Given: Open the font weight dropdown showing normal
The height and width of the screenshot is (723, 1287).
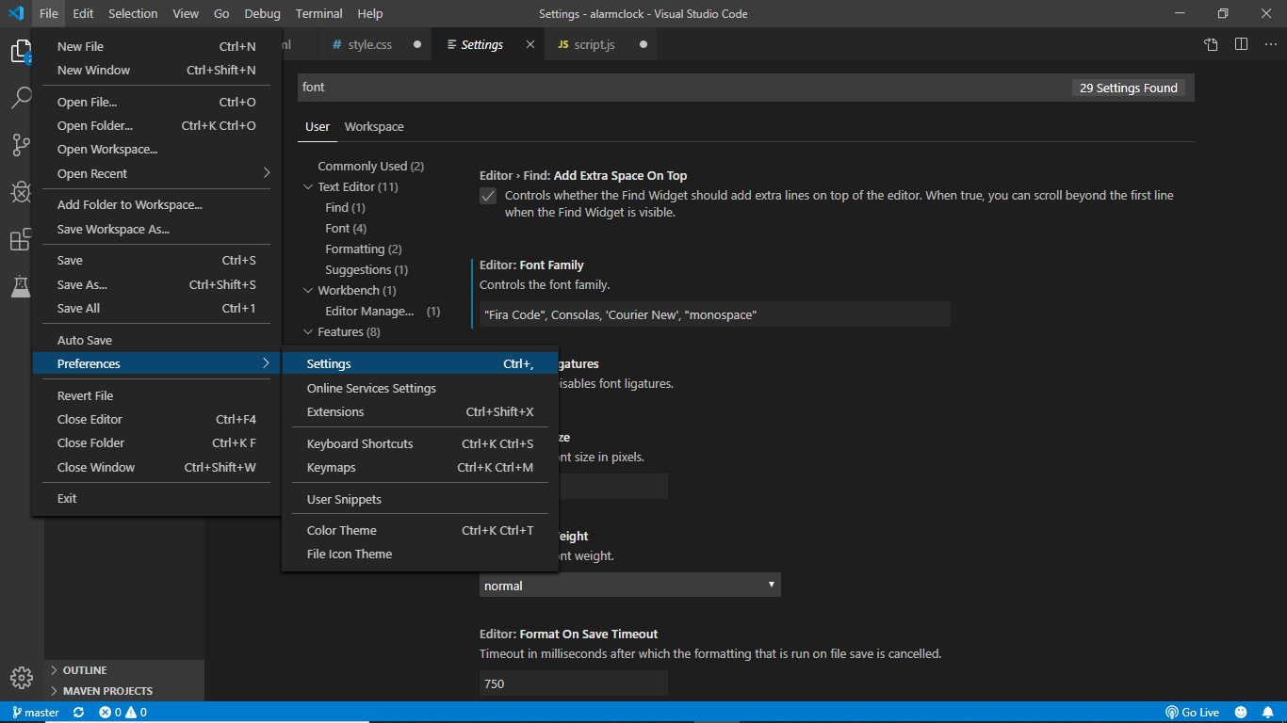Looking at the screenshot, I should tap(629, 586).
